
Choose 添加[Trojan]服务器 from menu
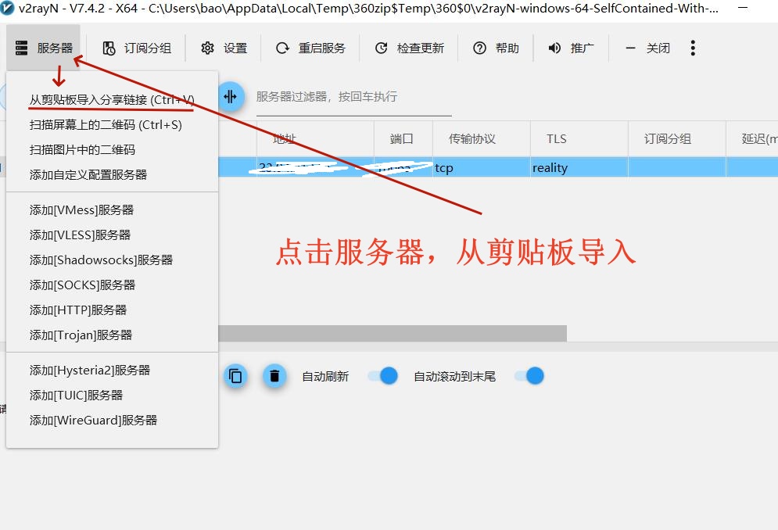pos(112,335)
